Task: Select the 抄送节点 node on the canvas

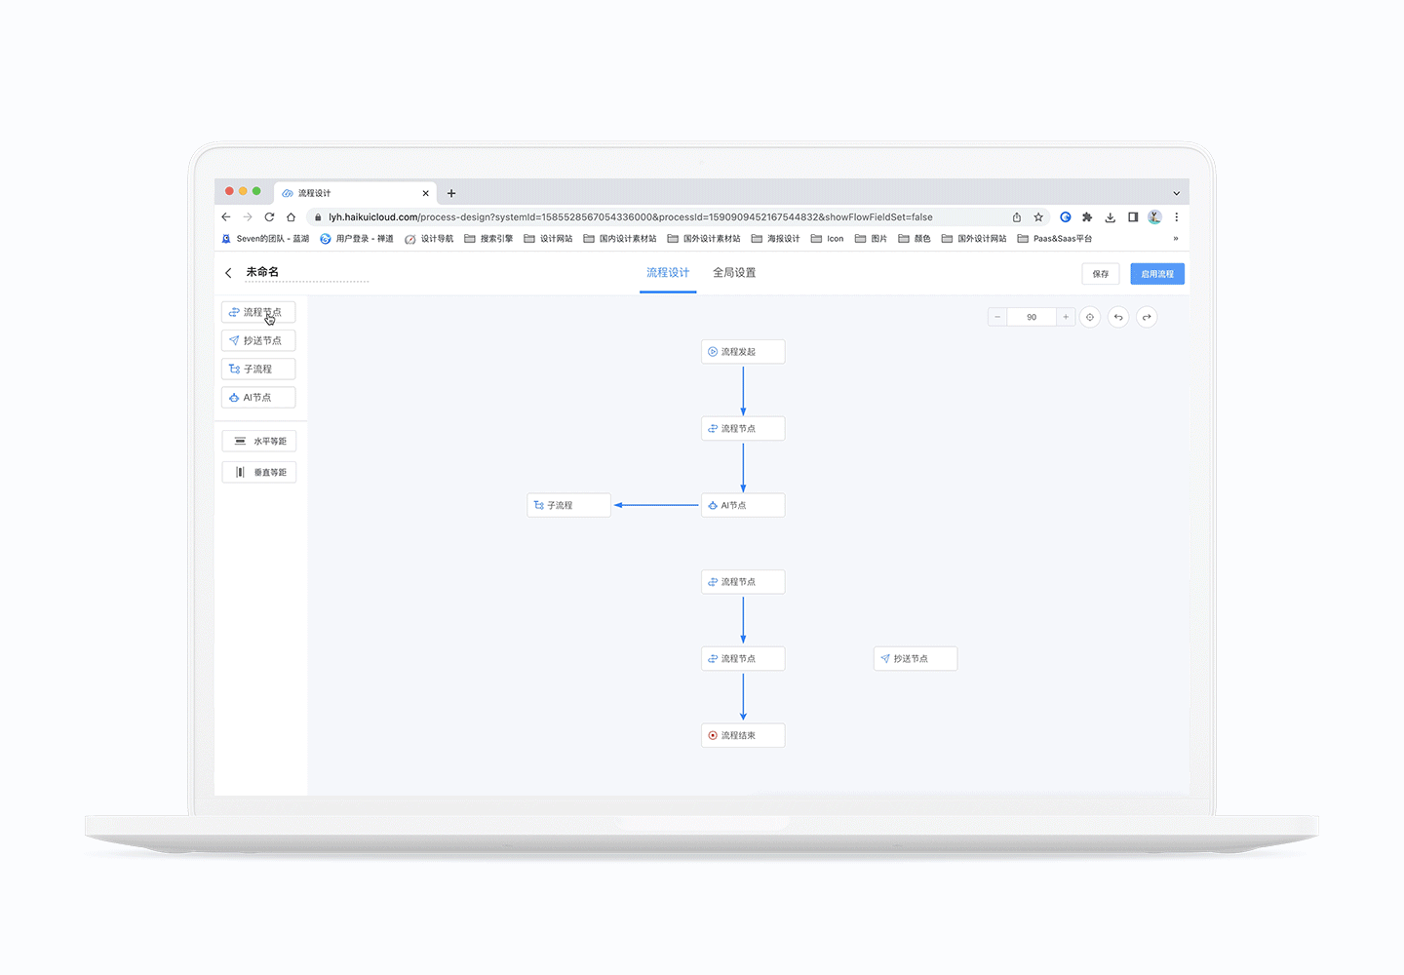Action: pos(916,659)
